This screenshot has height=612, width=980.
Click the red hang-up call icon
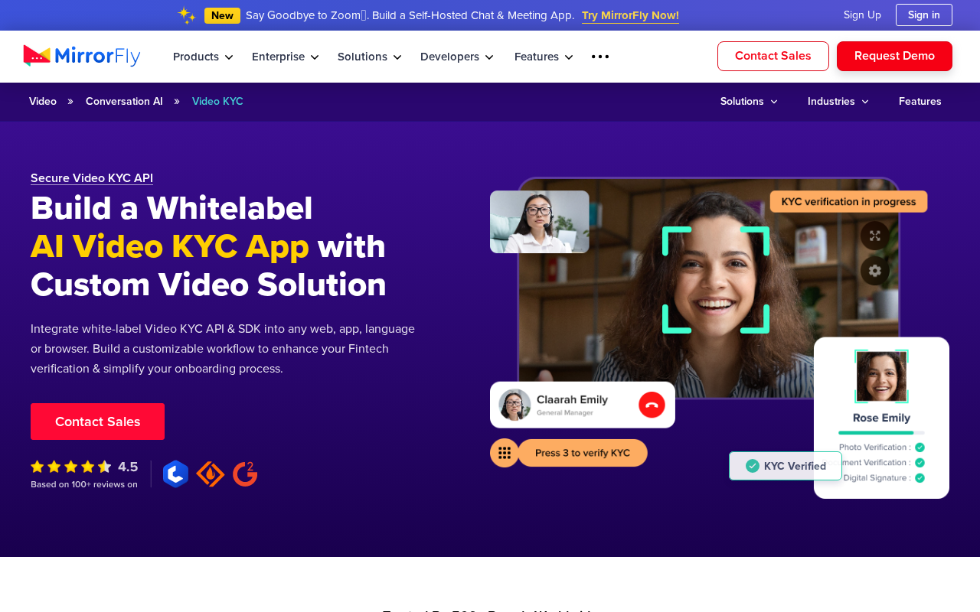coord(652,405)
